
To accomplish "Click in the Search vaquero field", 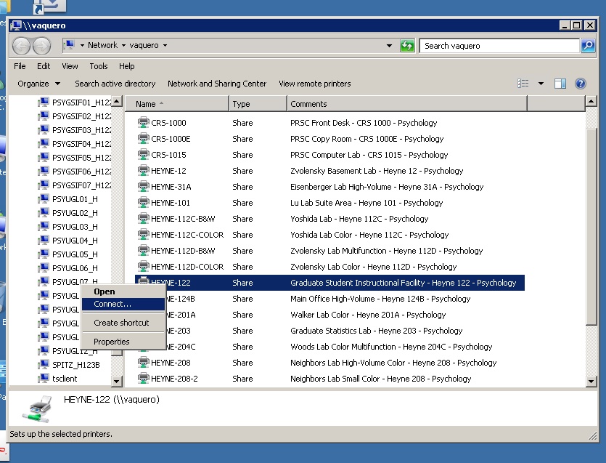I will coord(499,46).
